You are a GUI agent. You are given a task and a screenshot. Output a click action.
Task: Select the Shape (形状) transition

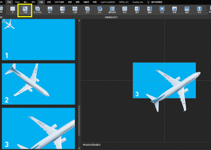pos(124,10)
